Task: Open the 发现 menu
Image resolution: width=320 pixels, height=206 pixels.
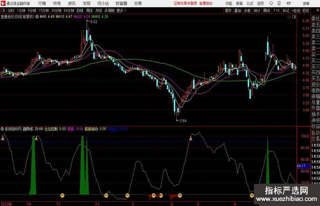Action: [87, 3]
